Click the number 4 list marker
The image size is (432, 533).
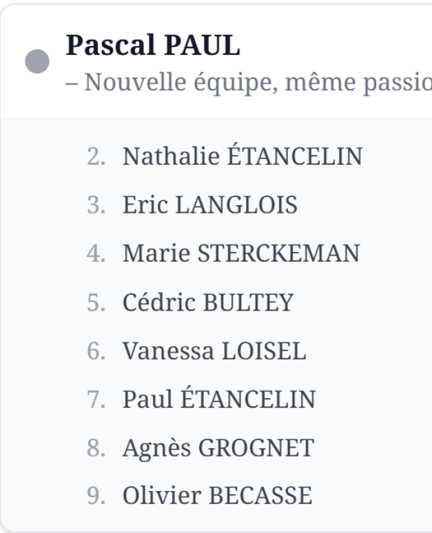96,254
